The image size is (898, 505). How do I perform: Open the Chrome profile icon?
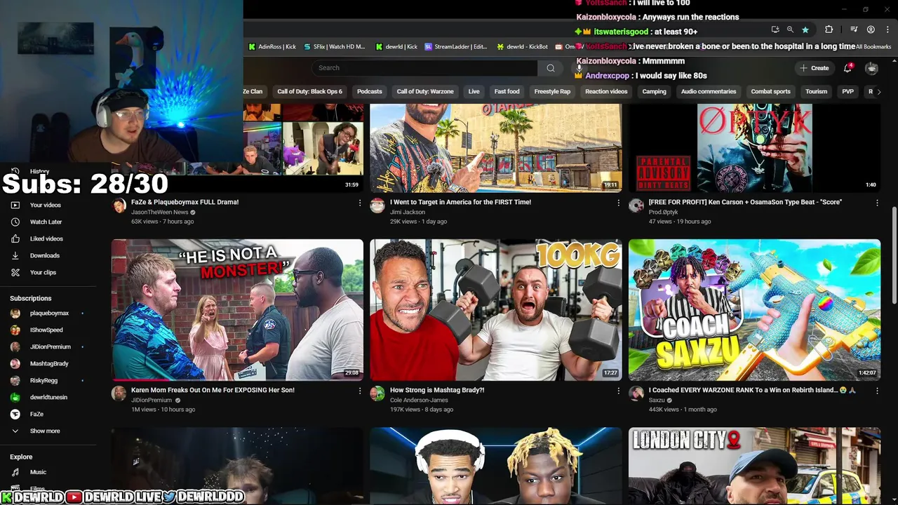coord(871,29)
